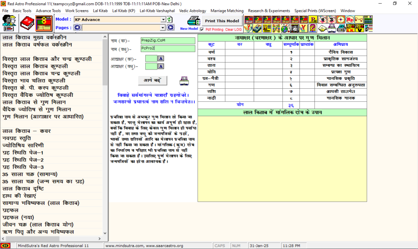
Task: Click the आगे बढ़ें button
Action: point(153,80)
